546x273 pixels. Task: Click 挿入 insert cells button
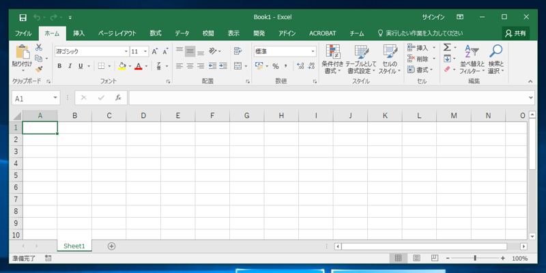click(x=421, y=48)
